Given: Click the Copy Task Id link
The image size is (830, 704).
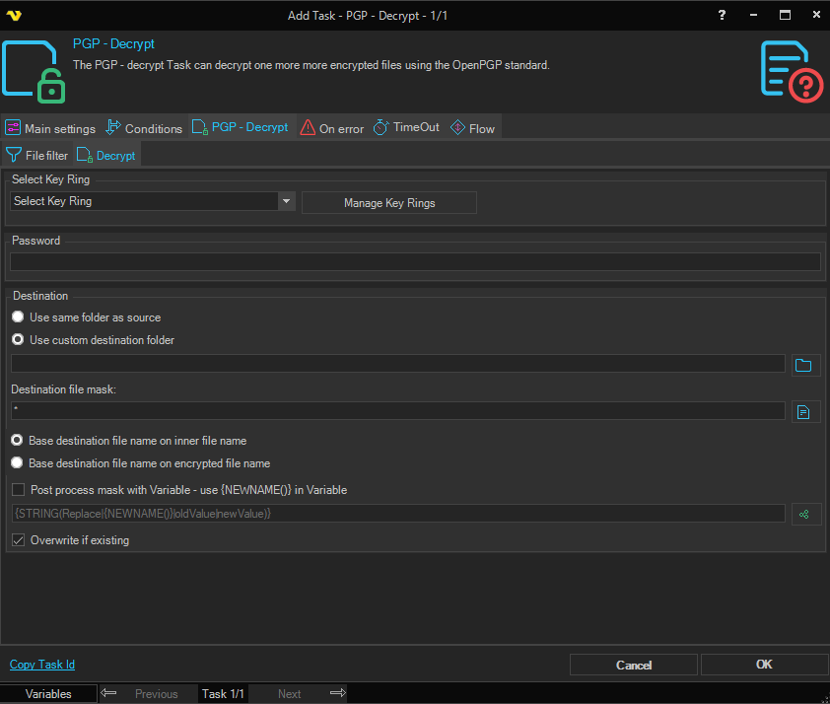Looking at the screenshot, I should [x=42, y=665].
